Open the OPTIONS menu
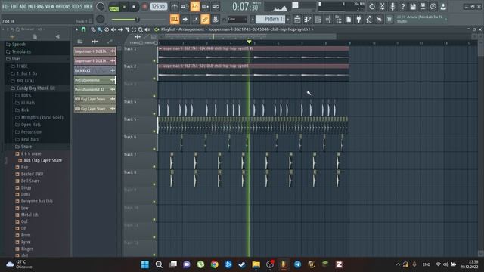This screenshot has width=484, height=272. click(63, 6)
